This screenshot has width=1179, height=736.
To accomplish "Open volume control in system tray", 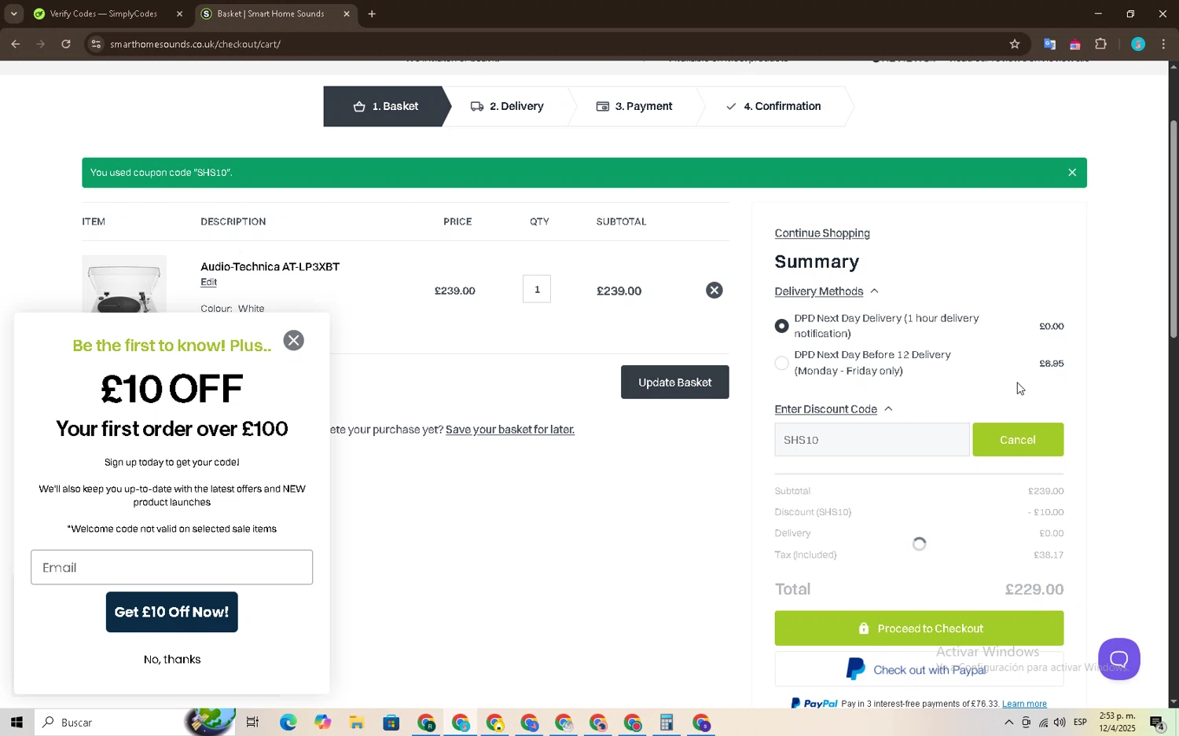I will click(x=1060, y=723).
